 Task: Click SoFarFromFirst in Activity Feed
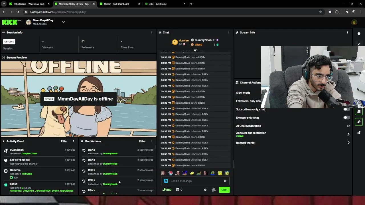pos(20,160)
